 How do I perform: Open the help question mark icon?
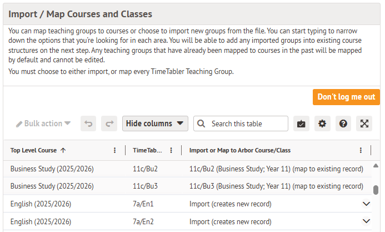343,124
